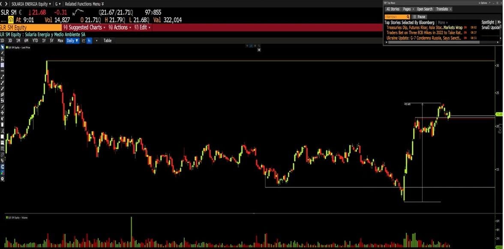Click the small gear above the chart

coord(259,50)
